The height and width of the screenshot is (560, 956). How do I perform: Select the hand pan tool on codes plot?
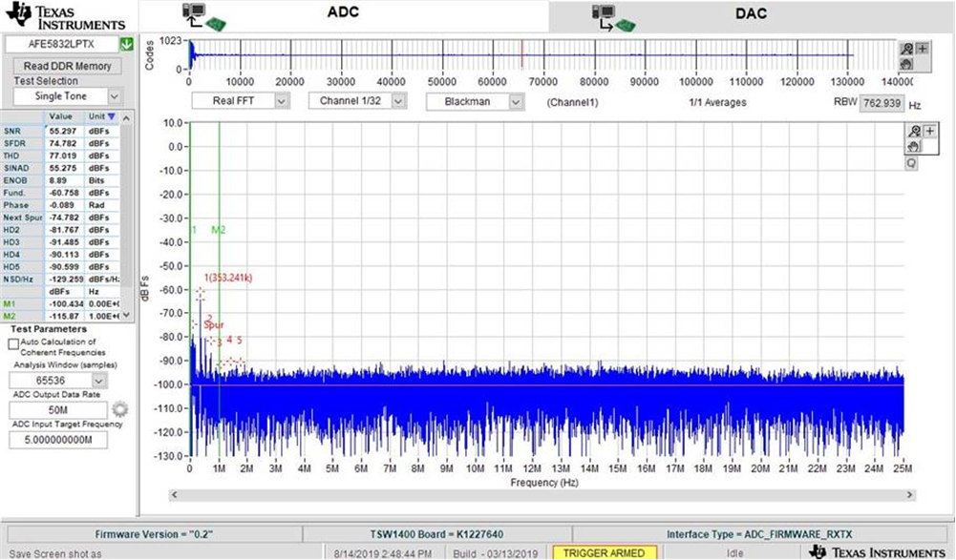click(907, 63)
